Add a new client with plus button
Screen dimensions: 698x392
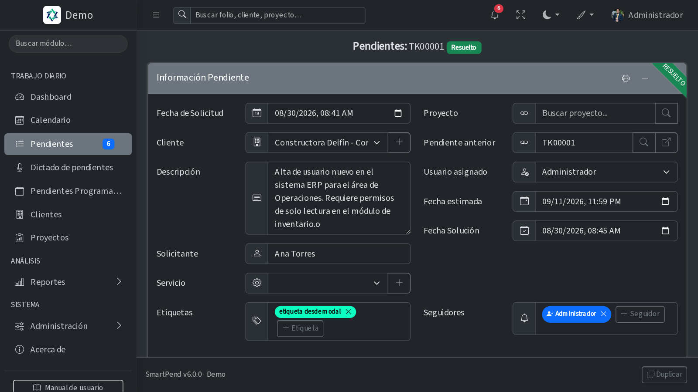[399, 143]
